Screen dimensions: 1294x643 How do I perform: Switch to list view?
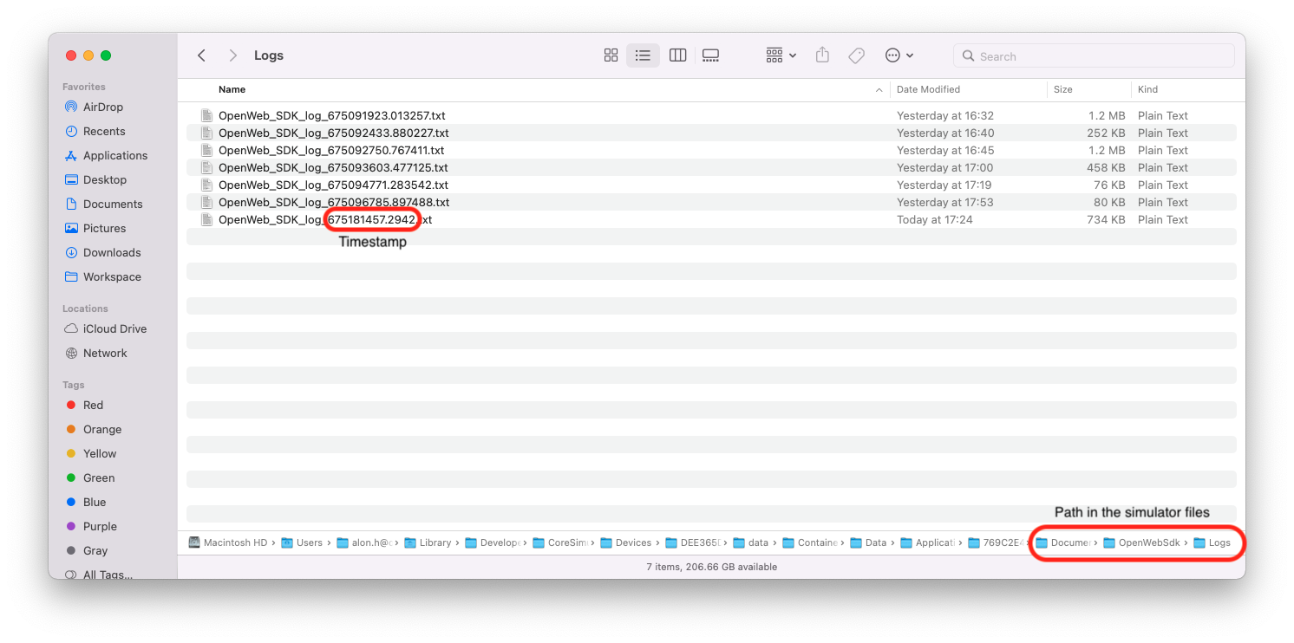(643, 55)
